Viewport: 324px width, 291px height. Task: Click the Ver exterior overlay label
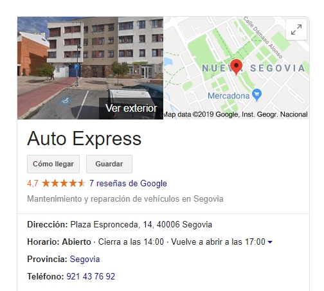131,108
